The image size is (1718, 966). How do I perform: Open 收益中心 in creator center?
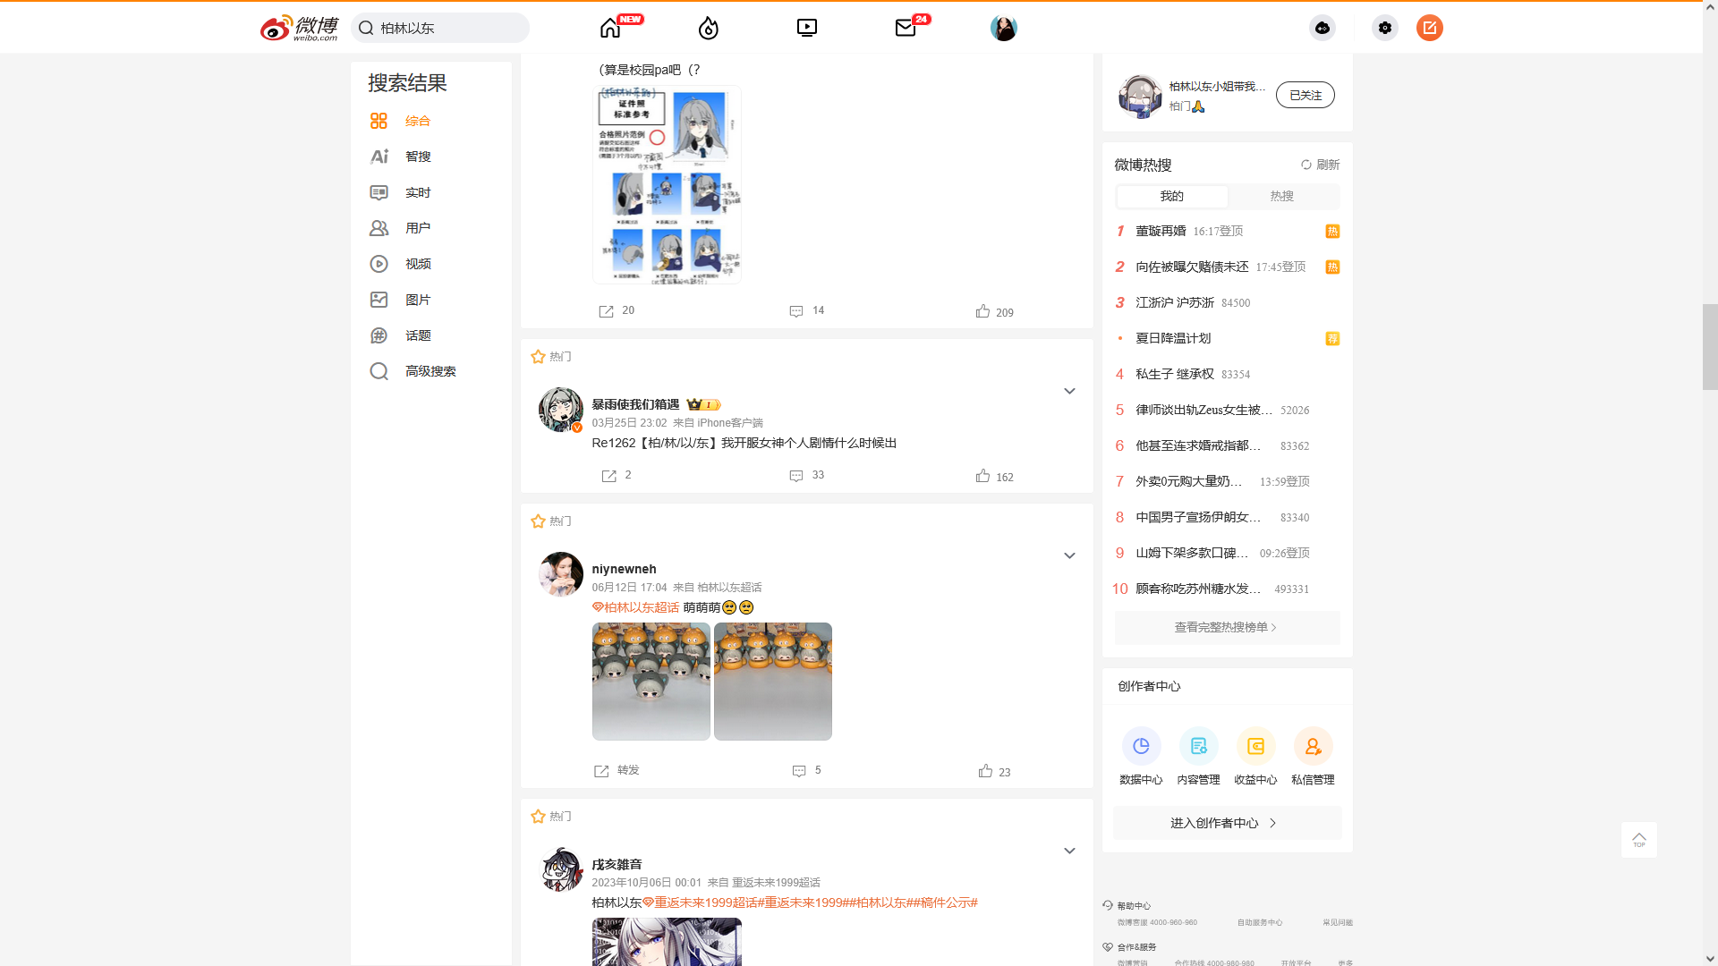1255,757
